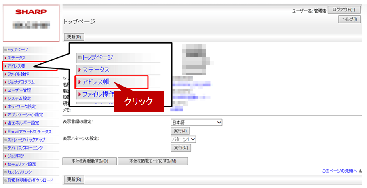
Task: Open the 日本語 display language dropdown
Action: (196, 123)
